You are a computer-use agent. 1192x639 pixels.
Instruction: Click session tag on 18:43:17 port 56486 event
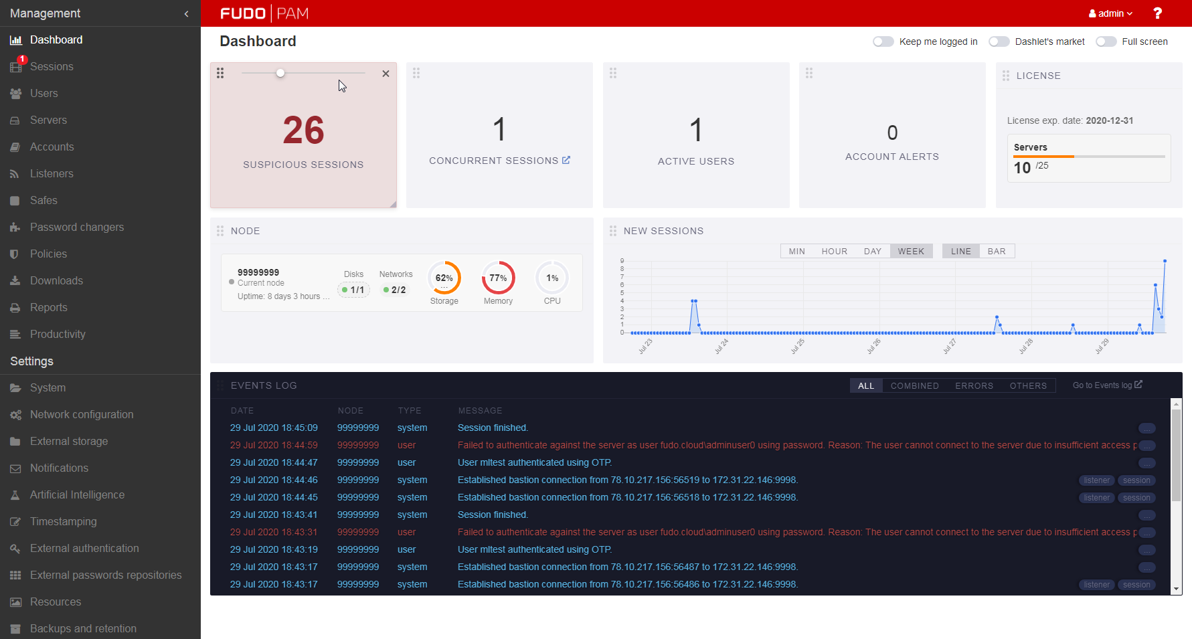(1136, 585)
